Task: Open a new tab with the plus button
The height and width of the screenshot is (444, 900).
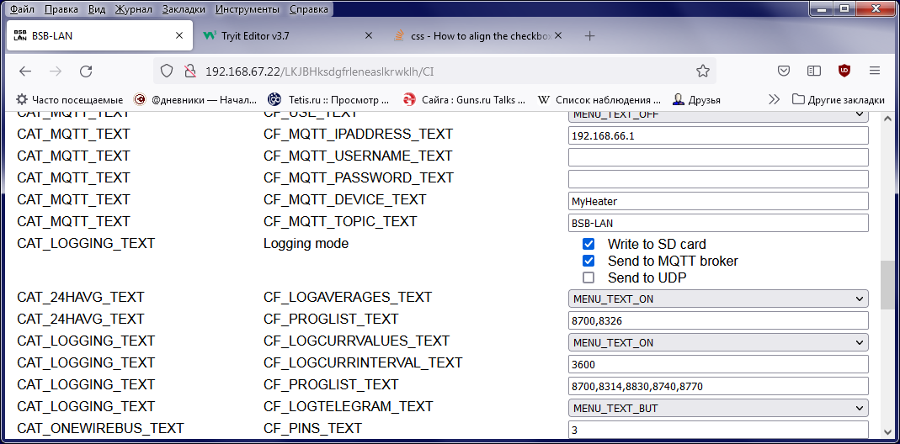Action: tap(589, 35)
